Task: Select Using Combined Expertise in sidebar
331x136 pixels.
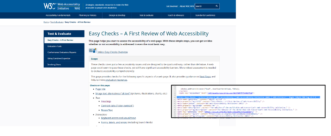Action: click(64, 59)
